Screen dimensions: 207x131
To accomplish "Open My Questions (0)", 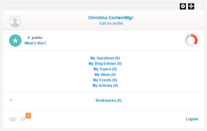I will tap(105, 58).
